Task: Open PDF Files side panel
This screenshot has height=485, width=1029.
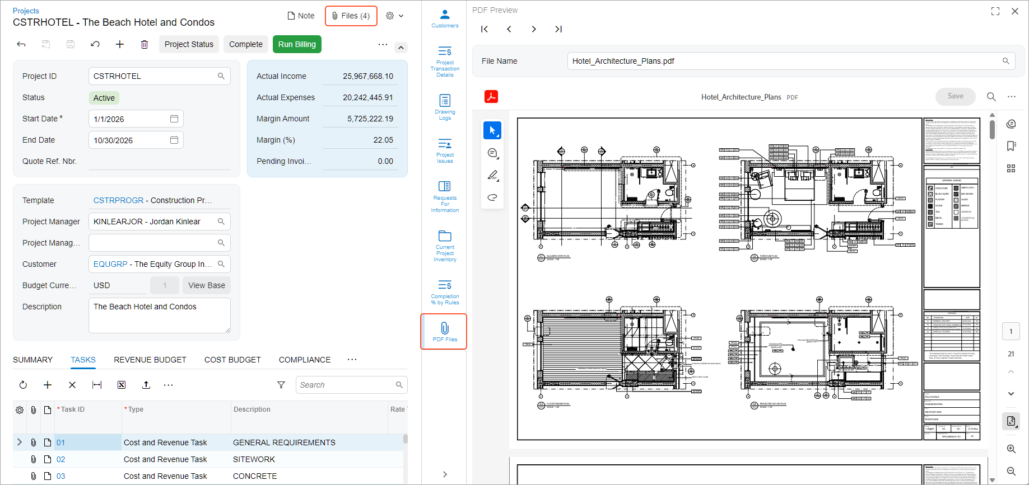Action: (x=444, y=332)
